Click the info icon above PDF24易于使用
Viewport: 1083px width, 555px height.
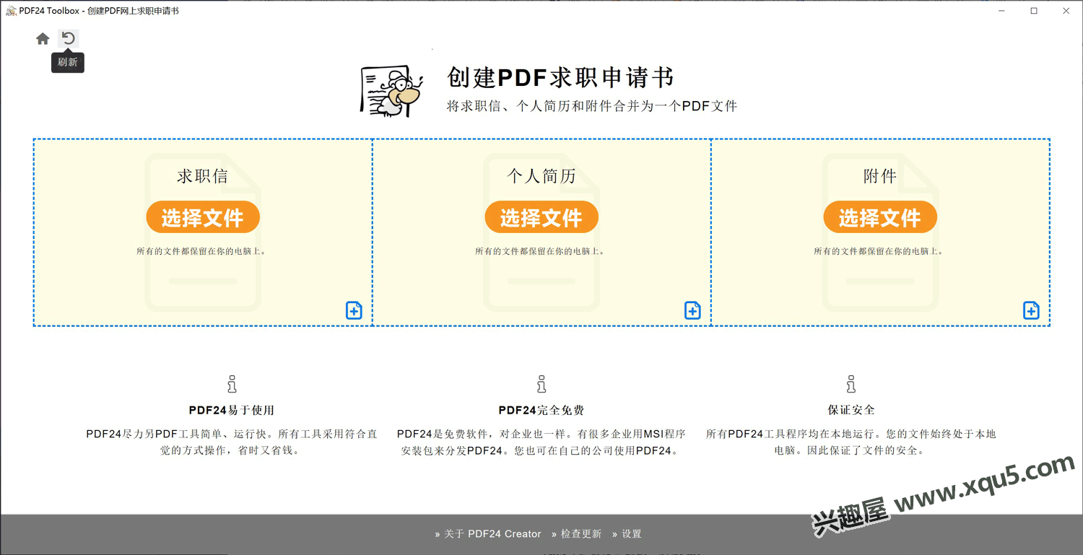pos(232,384)
